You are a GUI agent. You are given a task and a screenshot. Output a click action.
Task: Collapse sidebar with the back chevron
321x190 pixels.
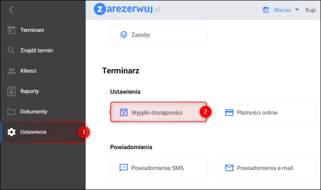[x=11, y=10]
